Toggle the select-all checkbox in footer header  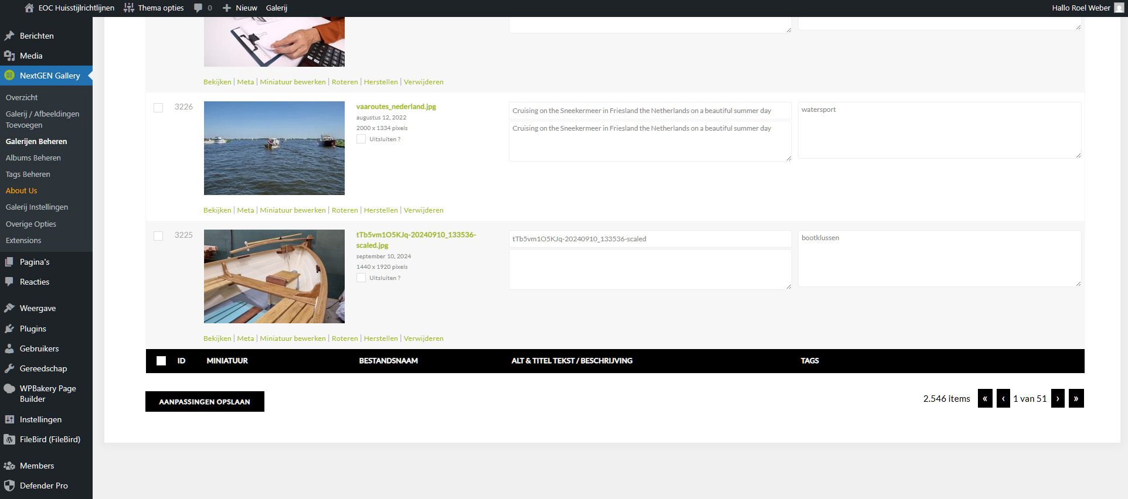[x=161, y=361]
